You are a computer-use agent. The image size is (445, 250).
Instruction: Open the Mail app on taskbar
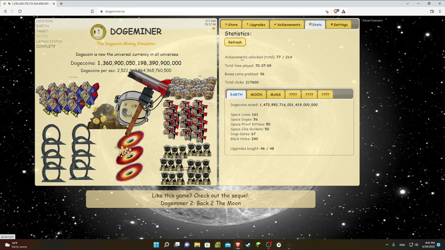point(228,245)
